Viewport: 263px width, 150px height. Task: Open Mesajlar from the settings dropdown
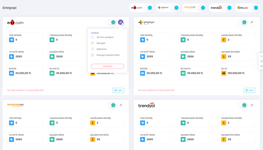(x=101, y=43)
